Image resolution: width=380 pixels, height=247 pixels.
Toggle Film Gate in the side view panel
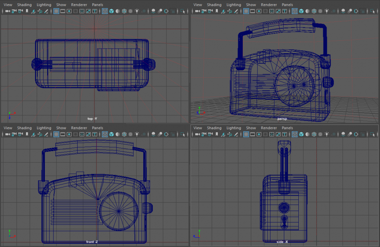click(x=252, y=134)
